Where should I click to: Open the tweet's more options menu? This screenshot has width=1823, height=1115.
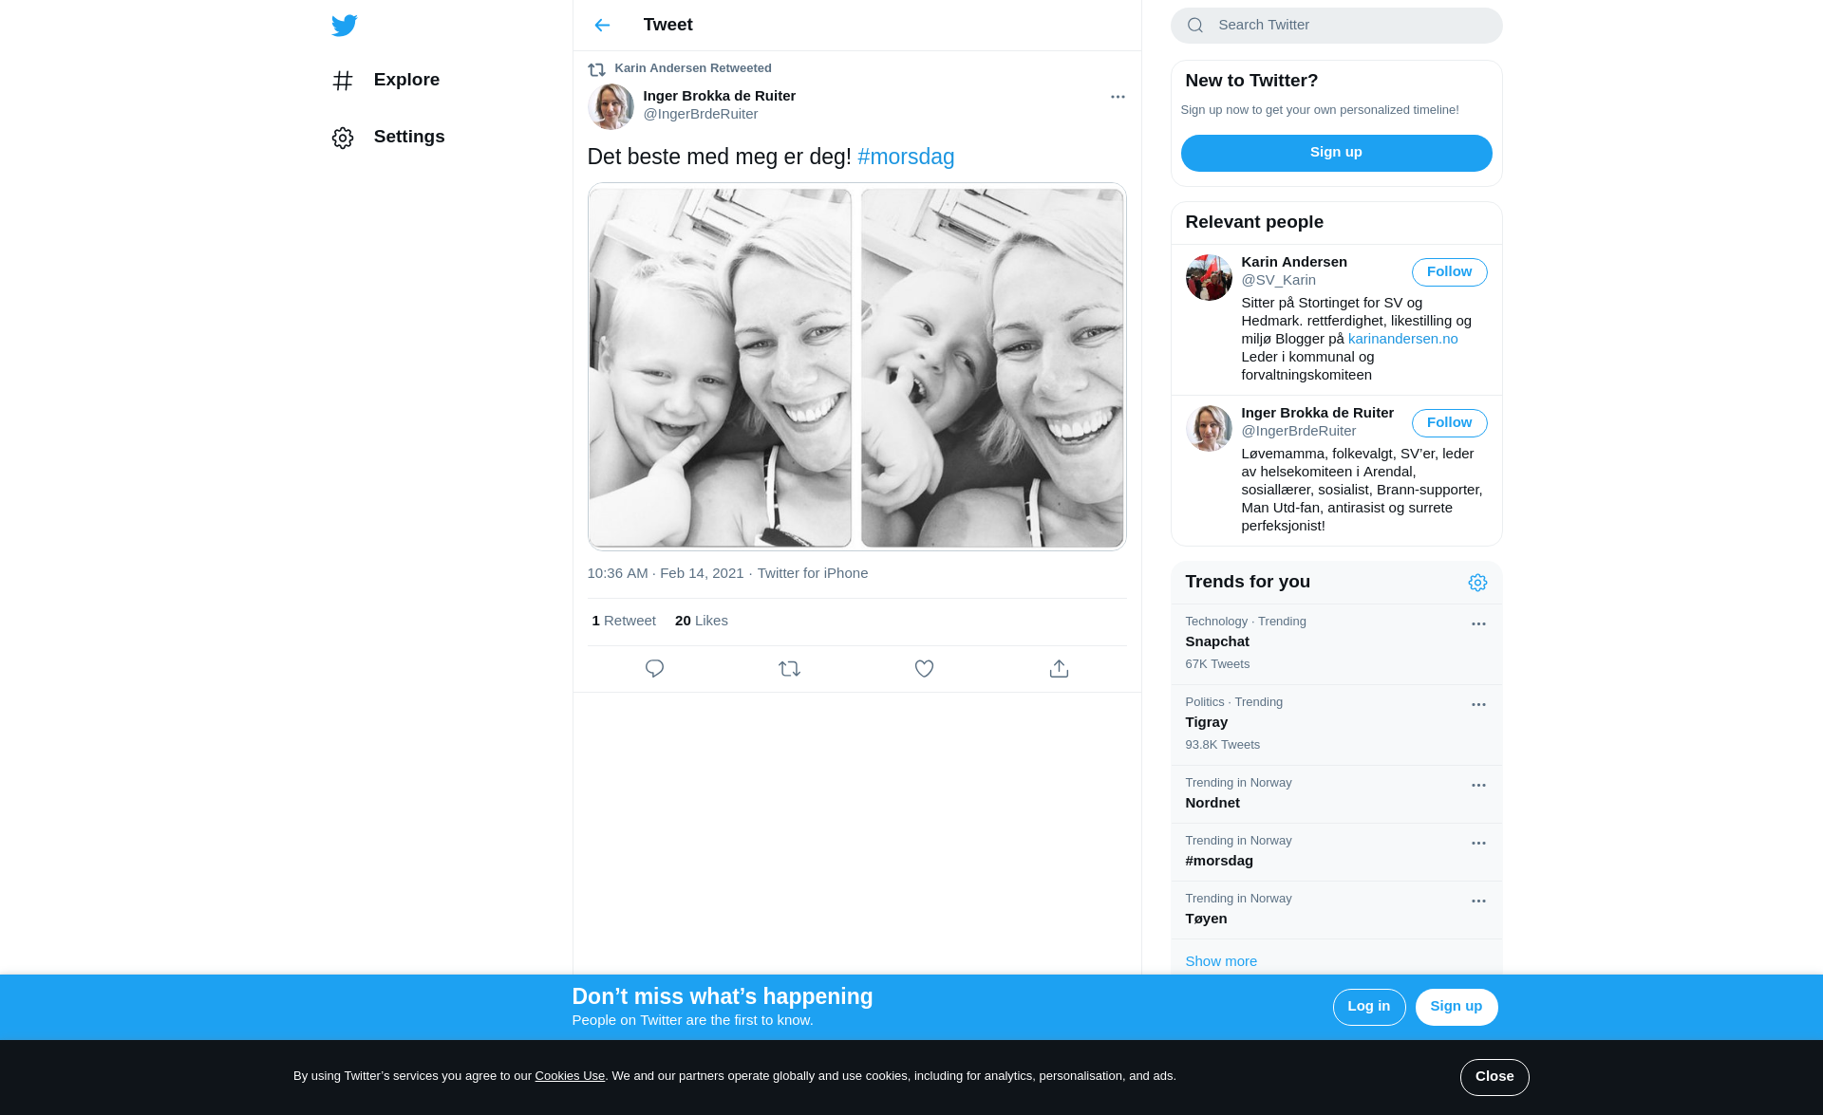pos(1118,97)
